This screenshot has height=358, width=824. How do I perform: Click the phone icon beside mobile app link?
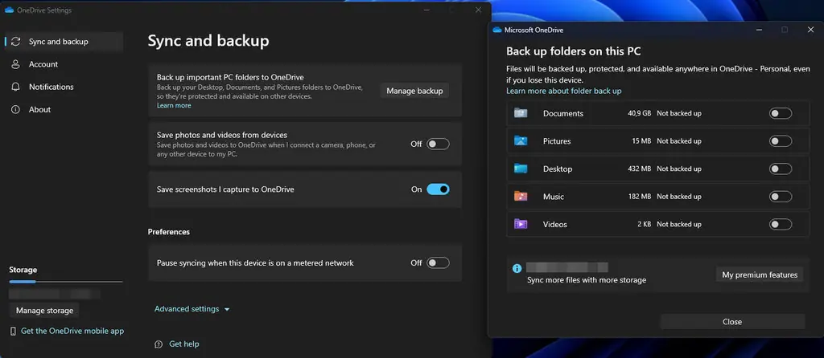click(13, 332)
